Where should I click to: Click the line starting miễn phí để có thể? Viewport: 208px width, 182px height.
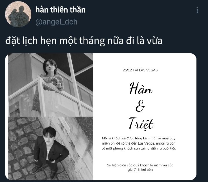pyautogui.click(x=139, y=143)
